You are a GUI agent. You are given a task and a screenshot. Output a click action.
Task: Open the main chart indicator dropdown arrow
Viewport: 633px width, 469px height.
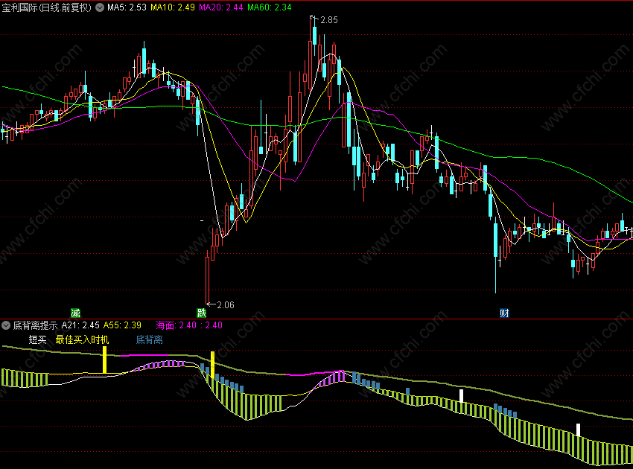[100, 7]
